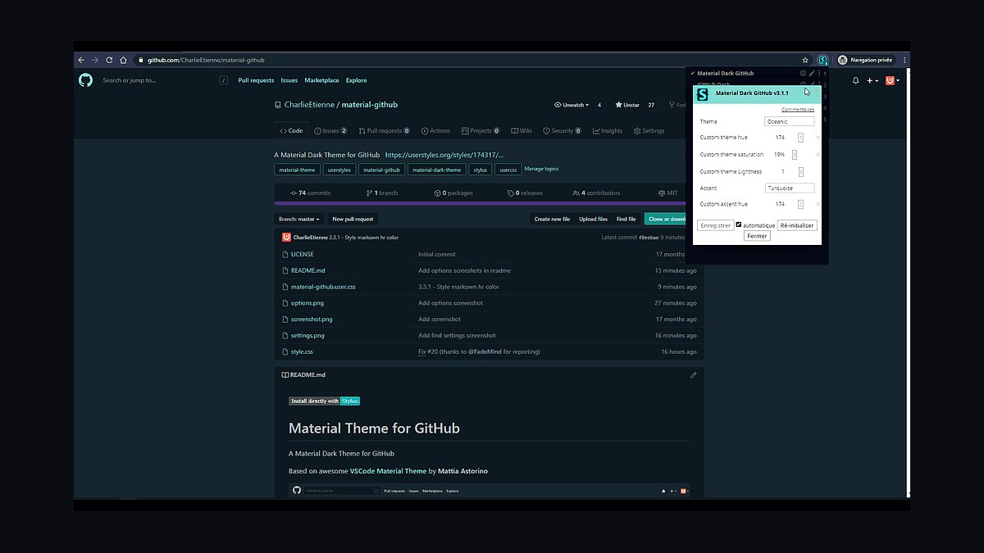Screen dimensions: 984x553
Task: Open the userstyles.org styles link
Action: click(444, 154)
